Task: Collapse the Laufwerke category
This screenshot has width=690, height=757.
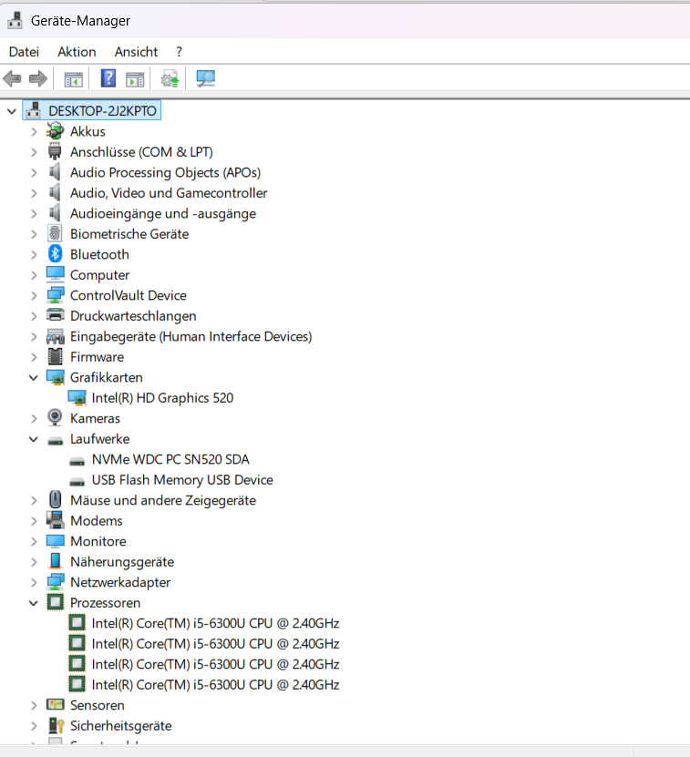Action: [x=34, y=439]
